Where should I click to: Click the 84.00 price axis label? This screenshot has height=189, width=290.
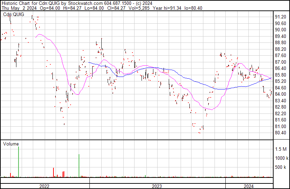click(281, 94)
